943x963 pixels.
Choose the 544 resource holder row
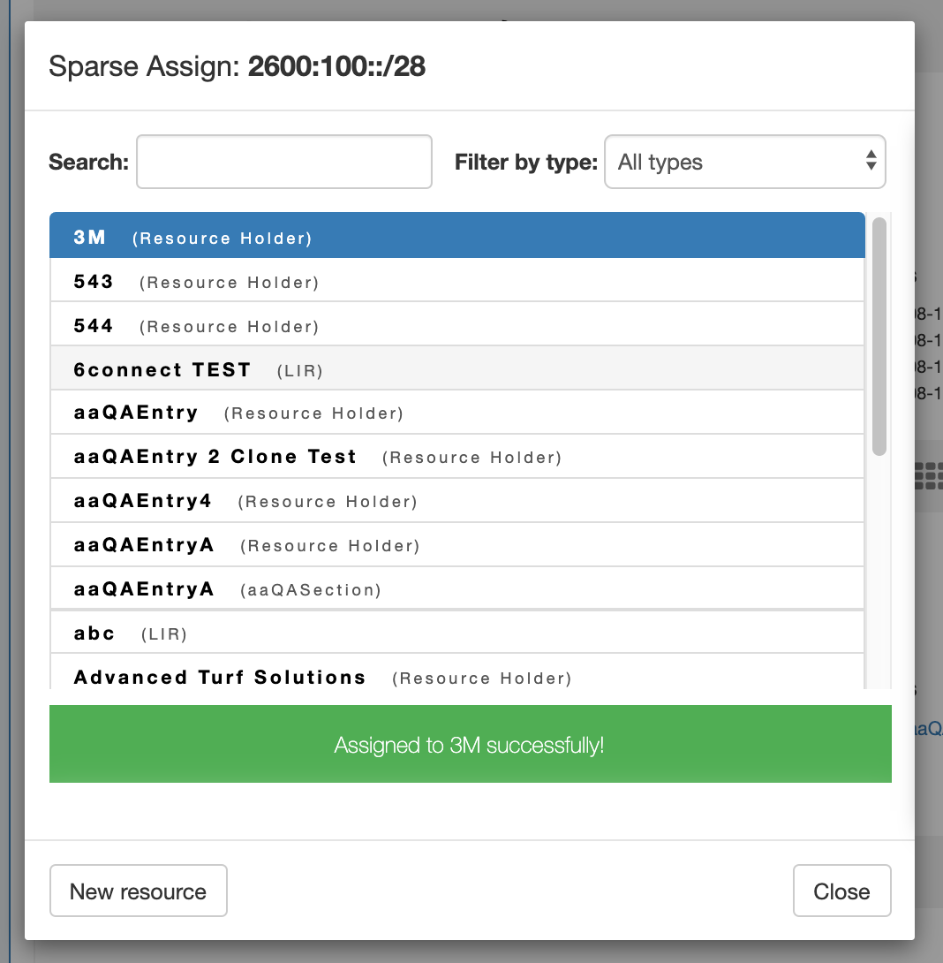(x=456, y=325)
